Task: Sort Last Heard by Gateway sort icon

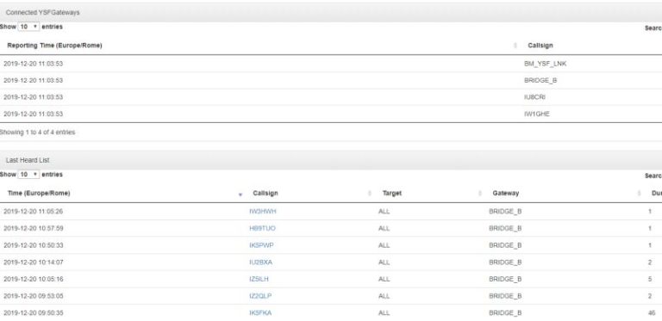Action: (x=639, y=194)
